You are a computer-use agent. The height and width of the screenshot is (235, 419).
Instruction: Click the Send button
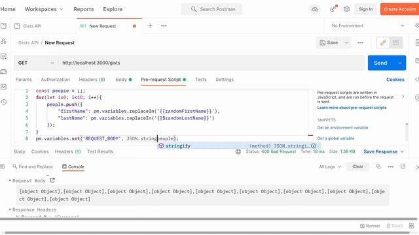(380, 63)
